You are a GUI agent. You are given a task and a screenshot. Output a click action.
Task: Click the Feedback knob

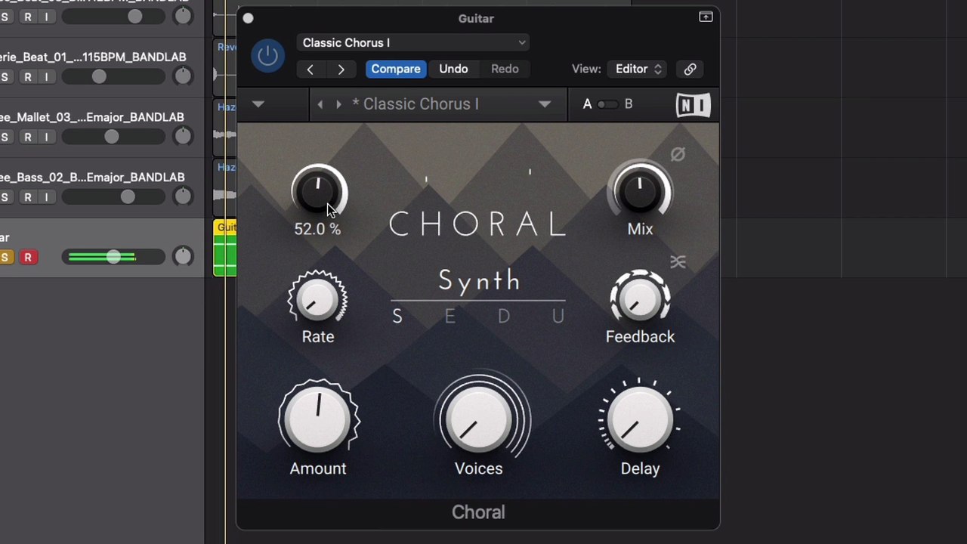coord(640,300)
